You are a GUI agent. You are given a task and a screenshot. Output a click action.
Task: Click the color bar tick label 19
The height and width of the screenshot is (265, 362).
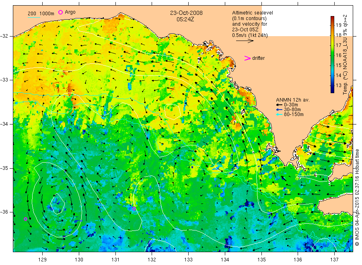(338, 25)
